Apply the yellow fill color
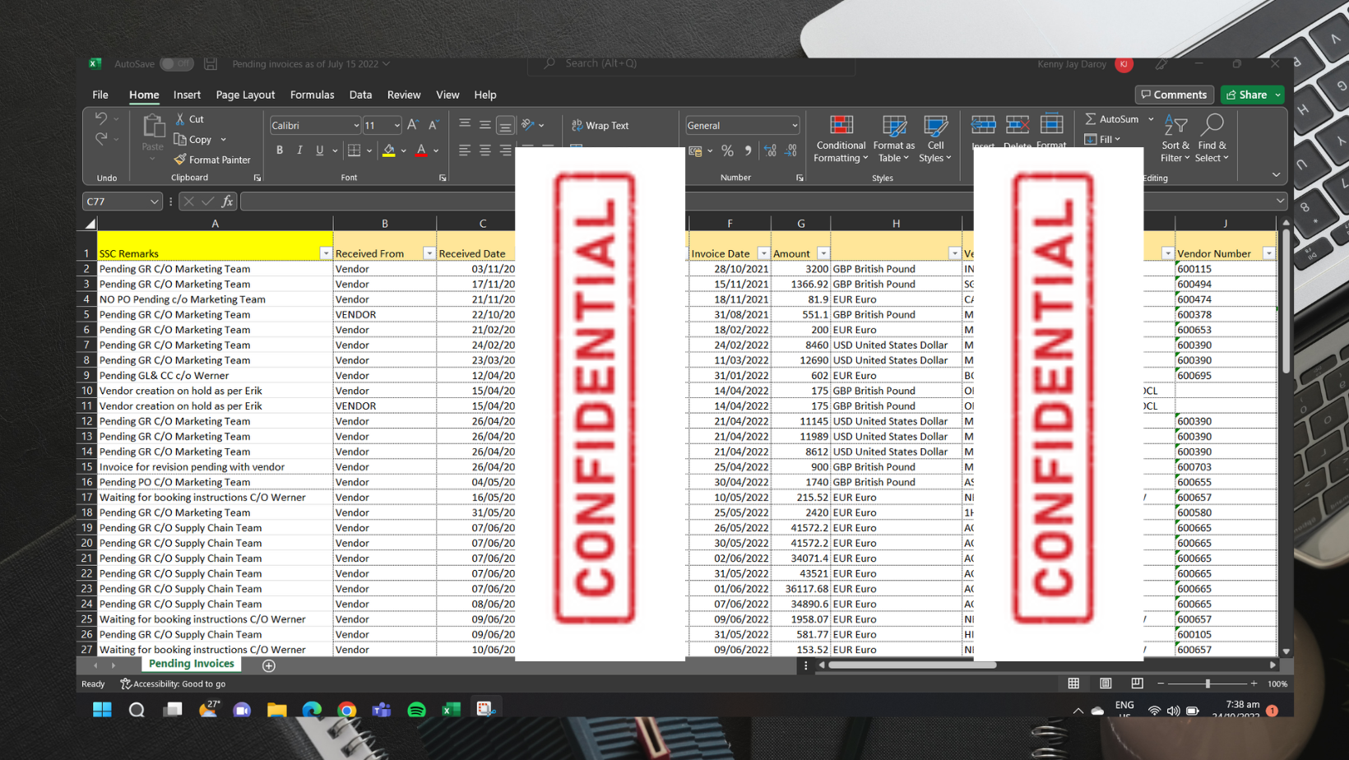This screenshot has height=760, width=1349. tap(389, 151)
